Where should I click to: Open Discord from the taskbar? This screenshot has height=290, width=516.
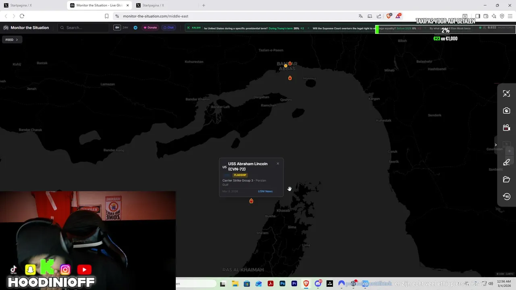pos(318,284)
